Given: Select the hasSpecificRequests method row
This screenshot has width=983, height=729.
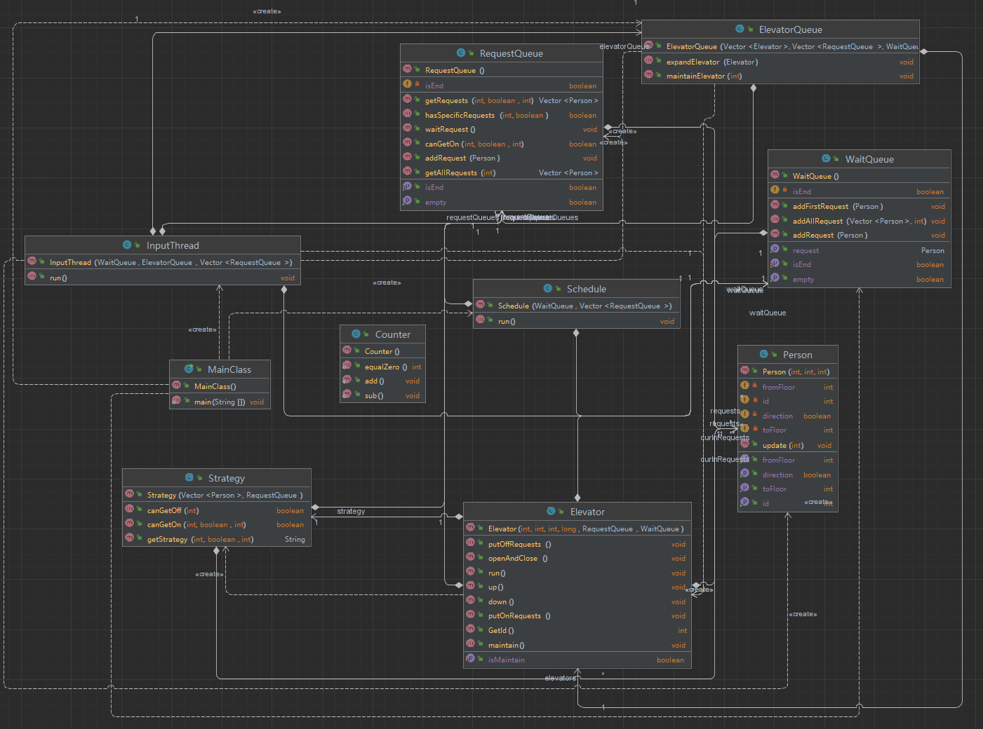Looking at the screenshot, I should pos(502,115).
